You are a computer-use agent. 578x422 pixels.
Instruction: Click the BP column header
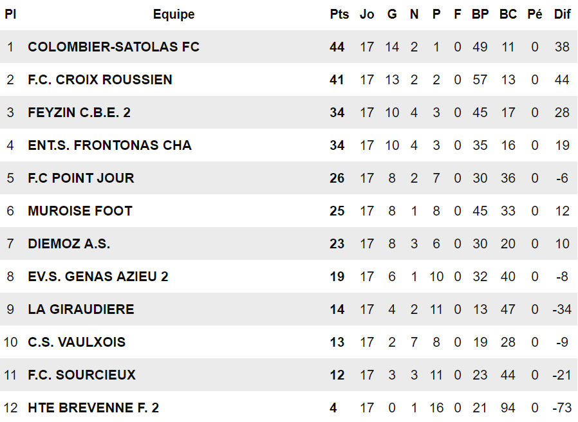(480, 14)
